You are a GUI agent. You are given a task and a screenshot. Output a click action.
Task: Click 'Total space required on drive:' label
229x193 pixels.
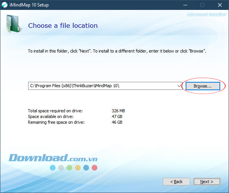point(55,111)
